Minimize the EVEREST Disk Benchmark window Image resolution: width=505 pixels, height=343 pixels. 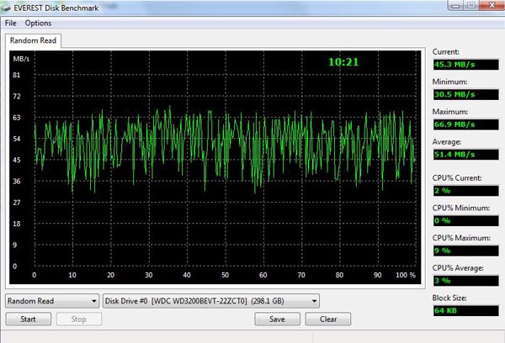pos(455,6)
